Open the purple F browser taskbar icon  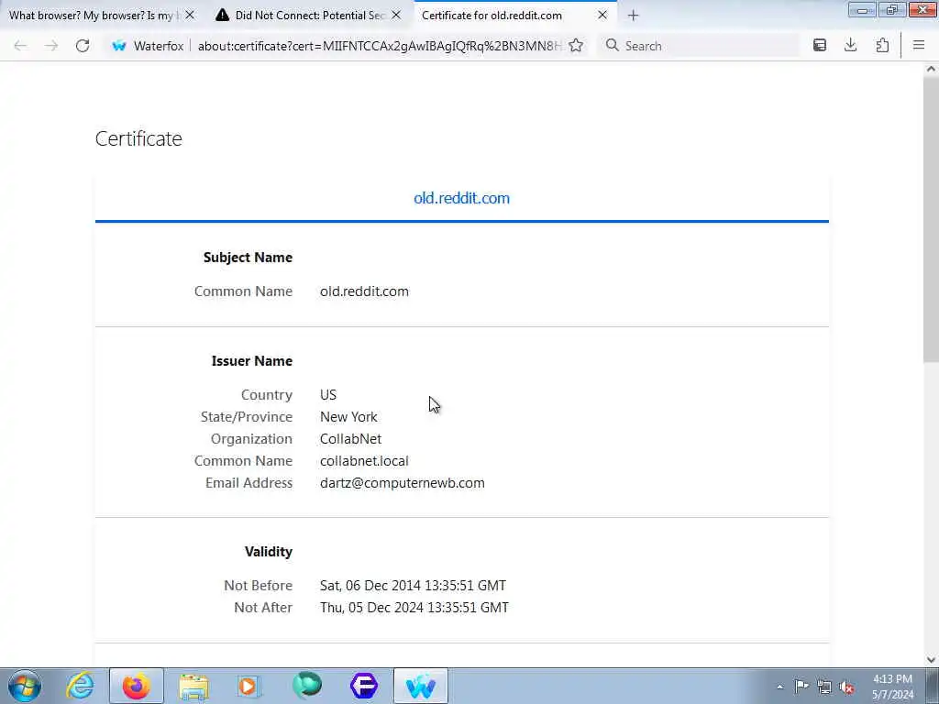coord(364,686)
